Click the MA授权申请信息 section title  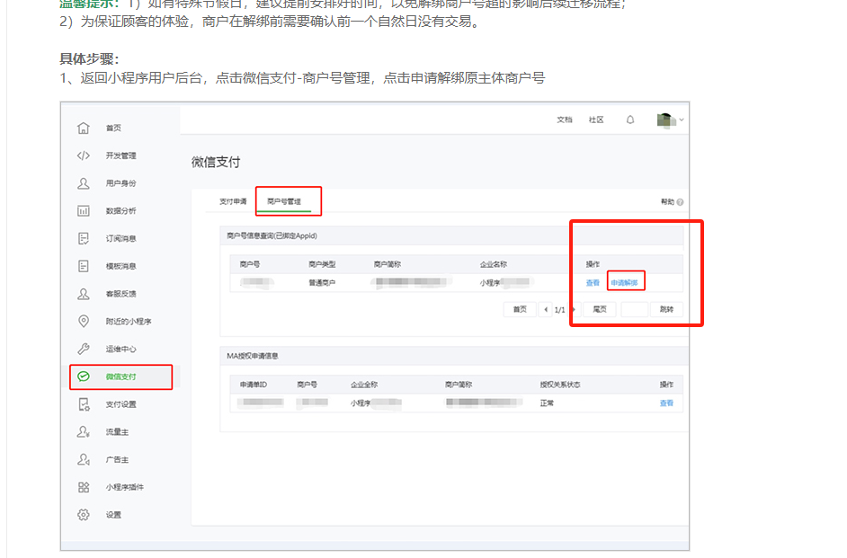[x=253, y=356]
